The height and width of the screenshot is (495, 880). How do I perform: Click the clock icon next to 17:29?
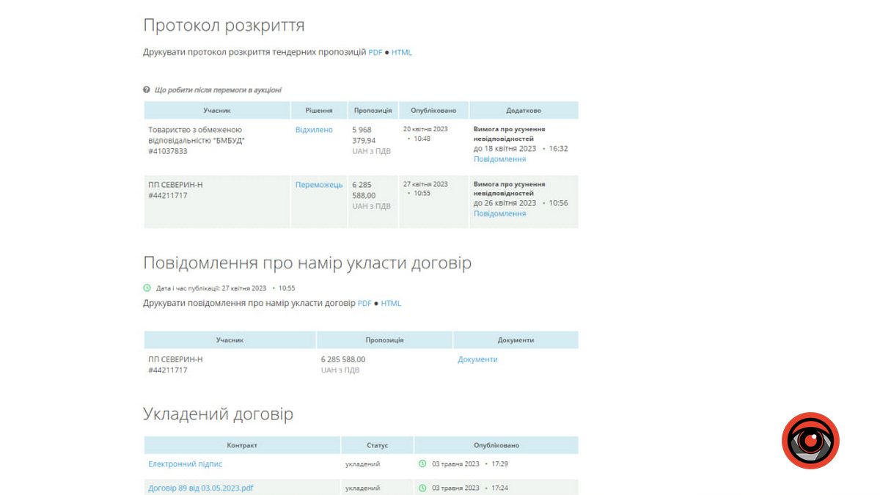tap(422, 463)
